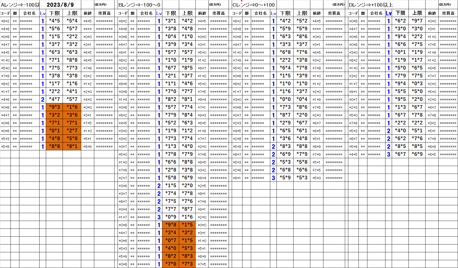
Task: Click *9*5 in D range 下限 column
Action: pos(400,99)
